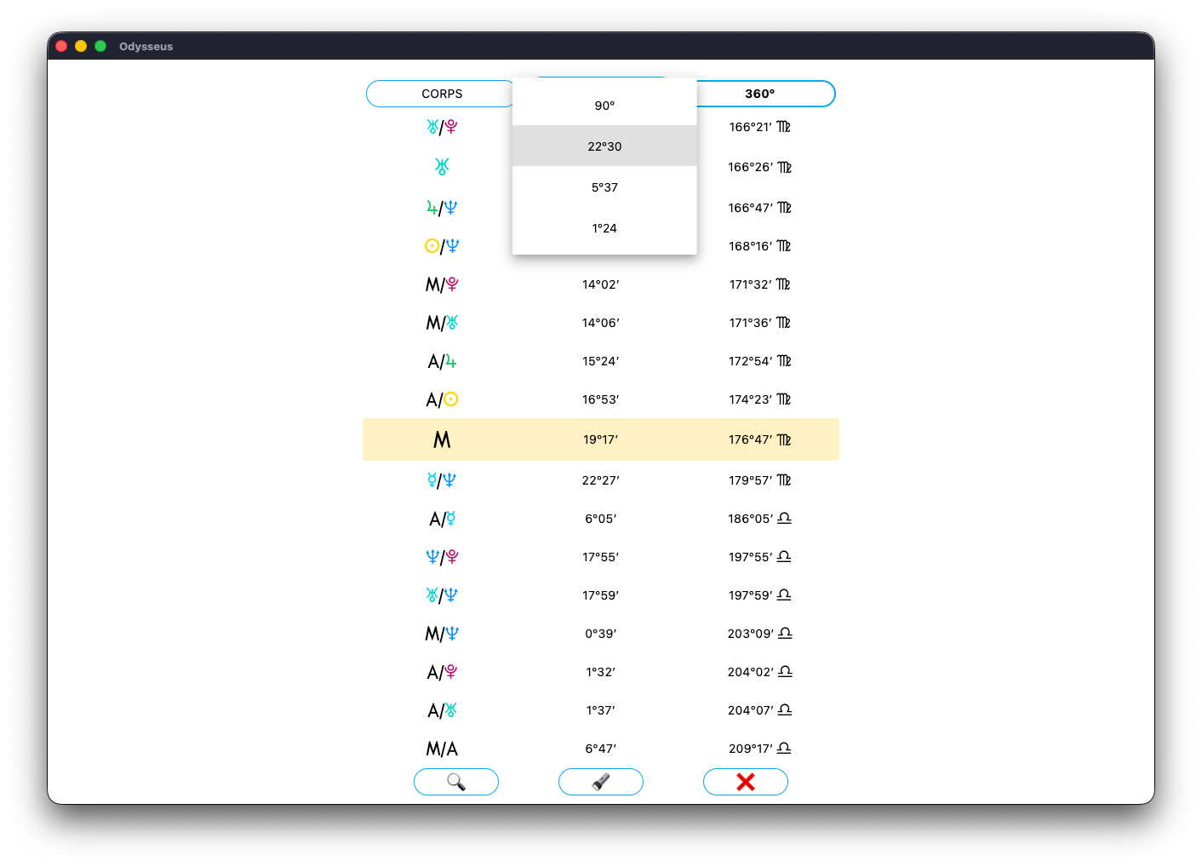Click the CORPS column header

pos(441,94)
